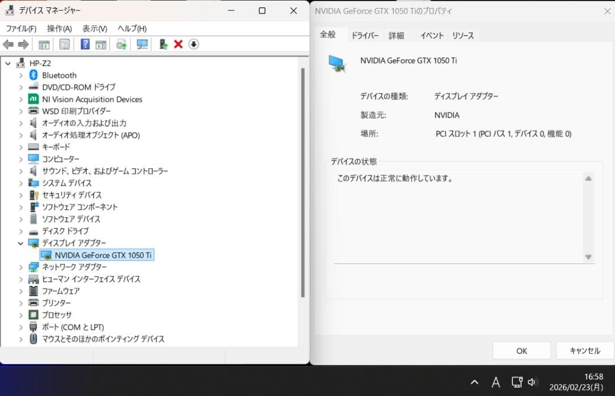Viewport: 615px width, 396px height.
Task: Switch to the イベント tab
Action: pos(432,36)
